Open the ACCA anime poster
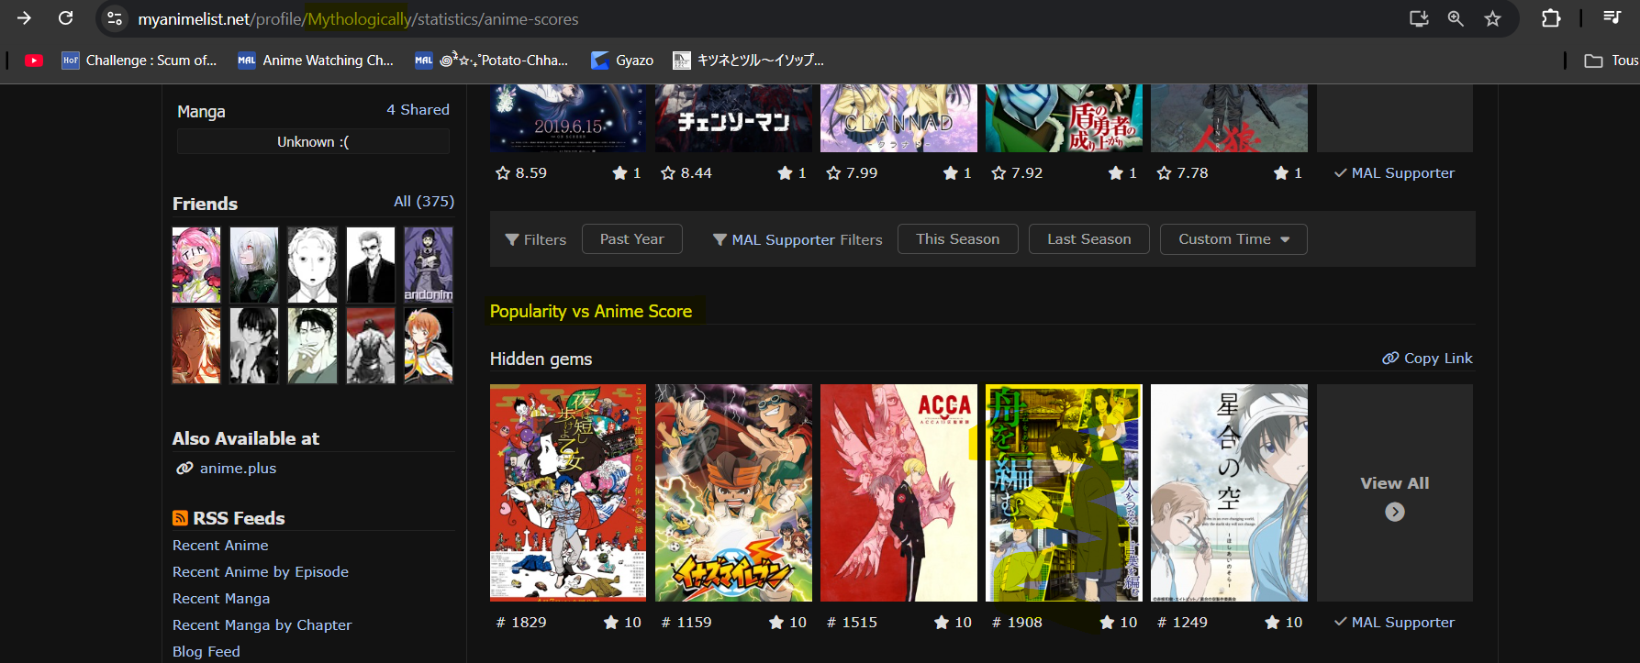The width and height of the screenshot is (1640, 663). click(x=898, y=492)
